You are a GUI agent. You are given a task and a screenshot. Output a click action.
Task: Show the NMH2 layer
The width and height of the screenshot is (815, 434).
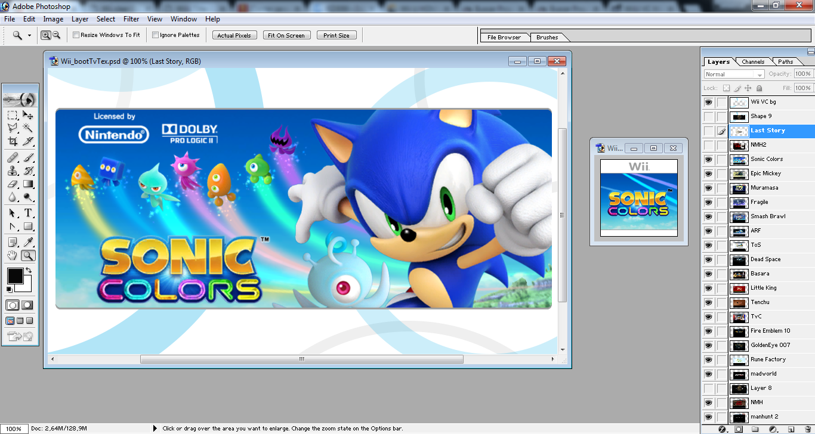point(709,145)
